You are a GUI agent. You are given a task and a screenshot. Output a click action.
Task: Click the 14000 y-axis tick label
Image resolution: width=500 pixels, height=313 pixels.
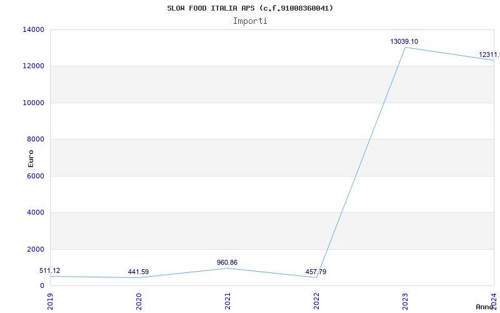34,29
